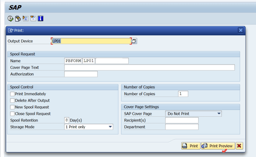Click the Get Variant icon in toolbar
This screenshot has width=256, height=157.
18,19
